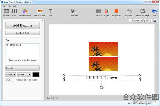Select right text alignment radio
The width and height of the screenshot is (160, 106).
tap(27, 80)
